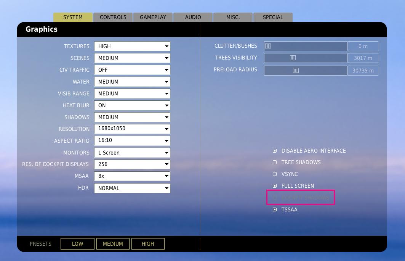Open the CONTROLS tab
Viewport: 405px width, 261px height.
click(x=113, y=17)
